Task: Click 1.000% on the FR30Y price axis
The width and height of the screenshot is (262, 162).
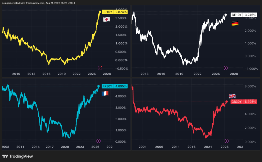Action: click(121, 130)
